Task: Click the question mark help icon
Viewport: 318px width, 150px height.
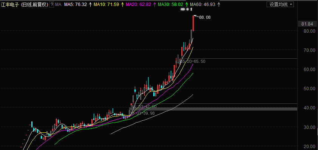Action: (52, 5)
